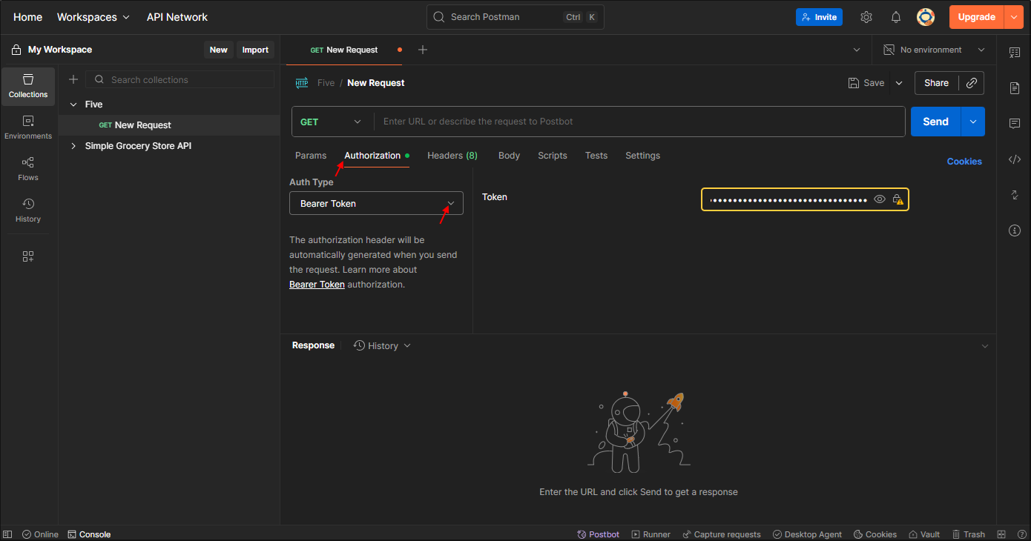Click the copy link icon next to Share
1031x541 pixels.
[x=972, y=83]
